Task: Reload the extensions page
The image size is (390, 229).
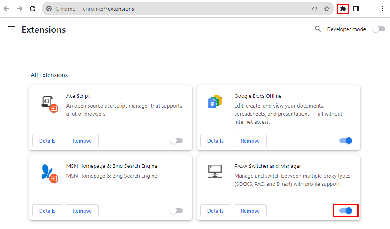Action: 33,9
